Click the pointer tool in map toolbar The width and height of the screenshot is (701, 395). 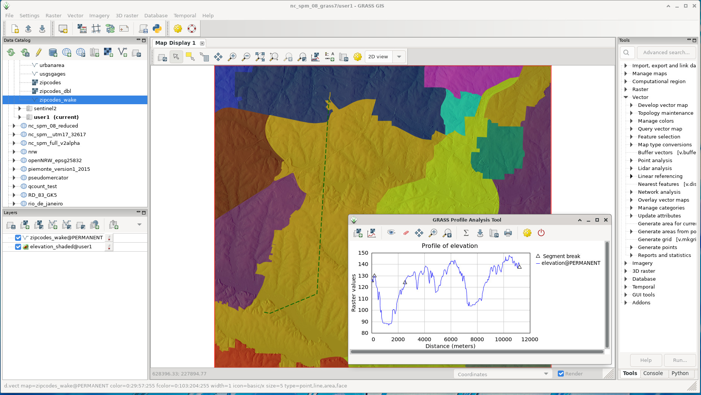point(176,57)
